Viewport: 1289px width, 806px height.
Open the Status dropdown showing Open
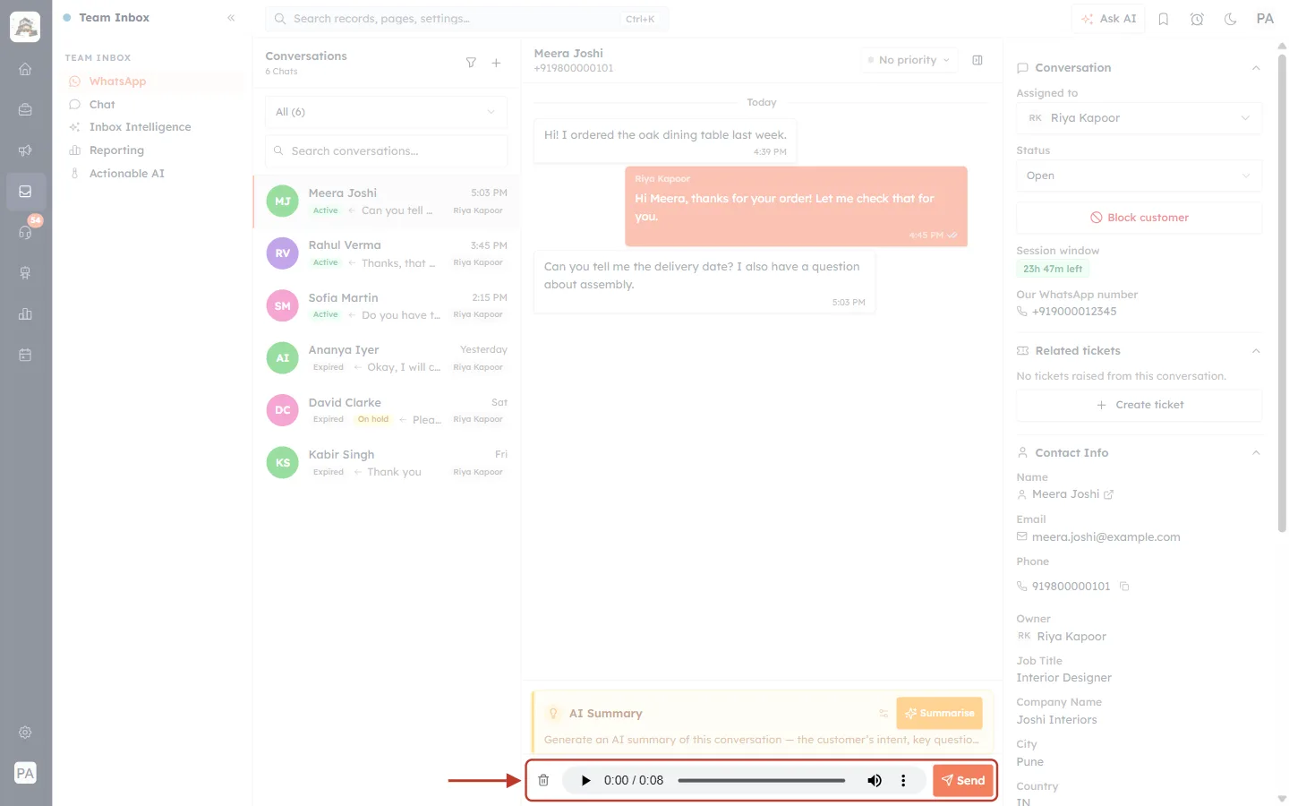[x=1139, y=176]
